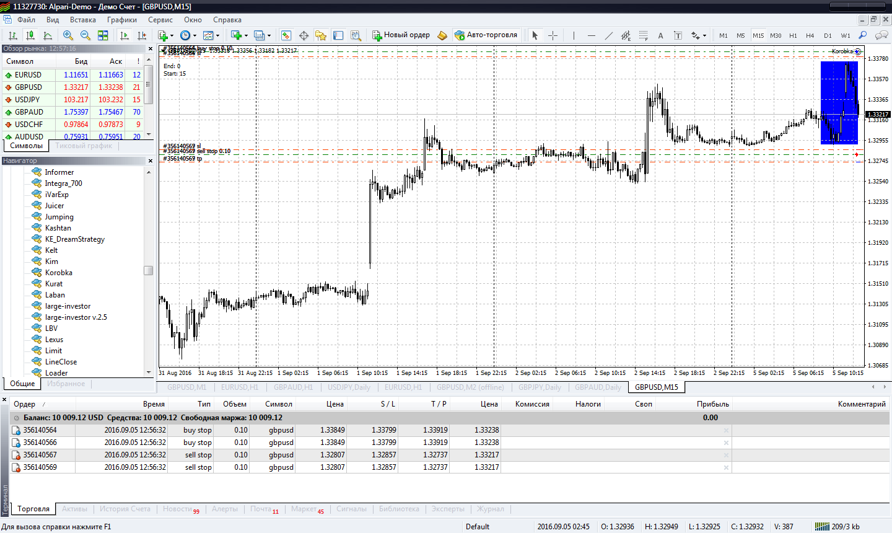This screenshot has width=892, height=533.
Task: Select the Fibonacci retracement tool
Action: pyautogui.click(x=644, y=35)
